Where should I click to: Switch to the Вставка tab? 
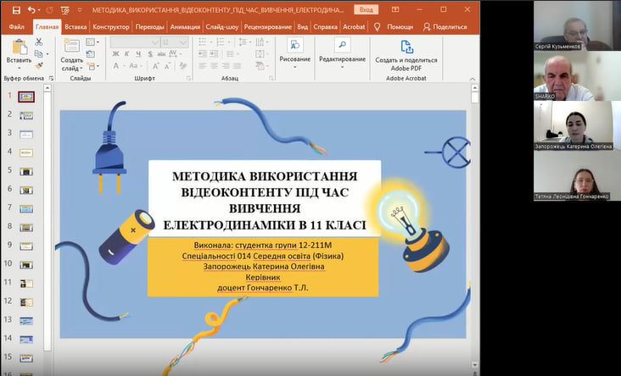point(76,27)
